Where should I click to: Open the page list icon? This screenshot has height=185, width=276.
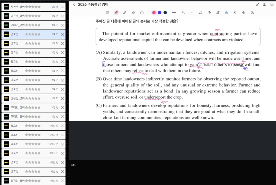(272, 4)
